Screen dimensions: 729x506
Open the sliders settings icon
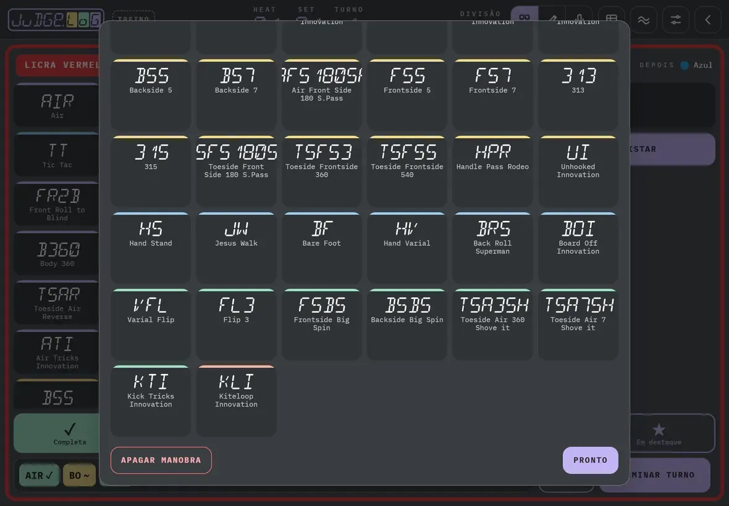click(675, 20)
